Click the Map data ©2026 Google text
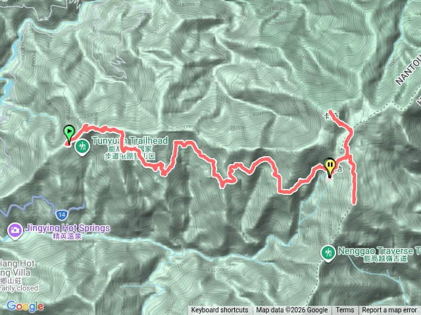 click(x=292, y=310)
